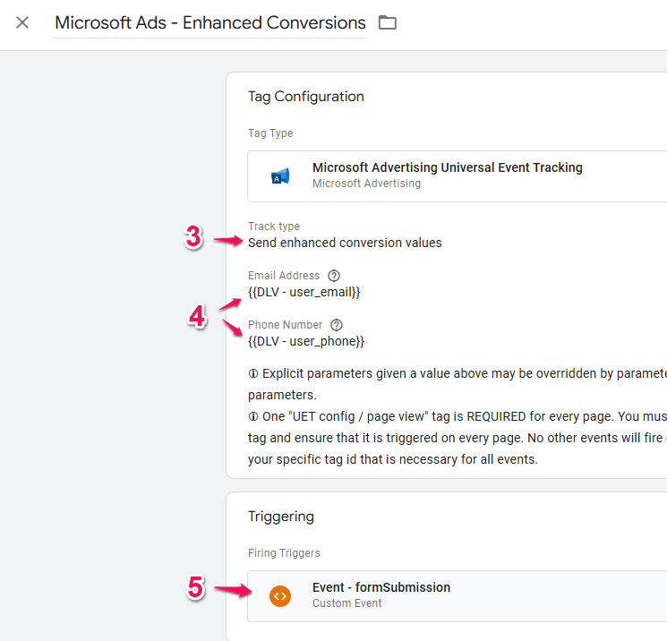Click the orange Custom Event trigger icon
Viewport: 667px width, 641px height.
click(x=280, y=596)
